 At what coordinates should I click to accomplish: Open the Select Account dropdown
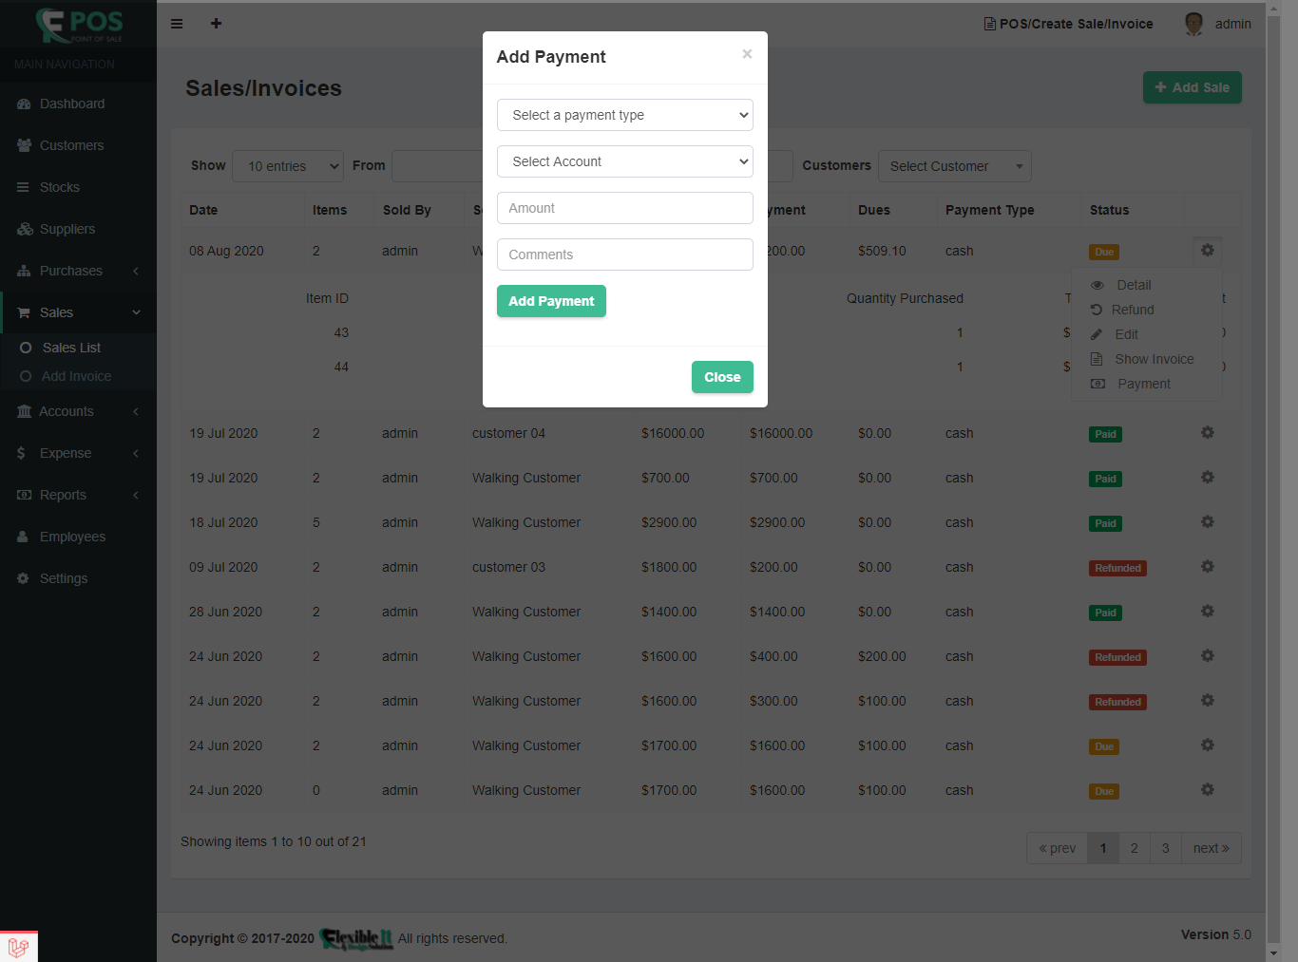click(624, 161)
